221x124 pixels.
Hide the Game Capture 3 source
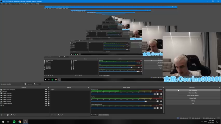(x=46, y=99)
